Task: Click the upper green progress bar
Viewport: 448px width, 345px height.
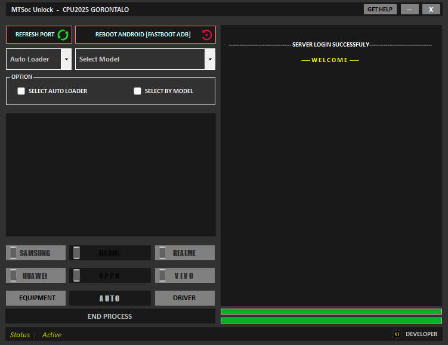Action: tap(331, 312)
